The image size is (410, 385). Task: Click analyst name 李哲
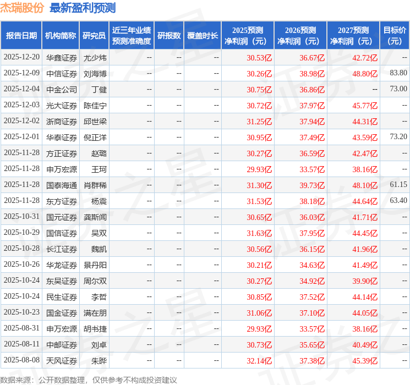click(x=99, y=297)
